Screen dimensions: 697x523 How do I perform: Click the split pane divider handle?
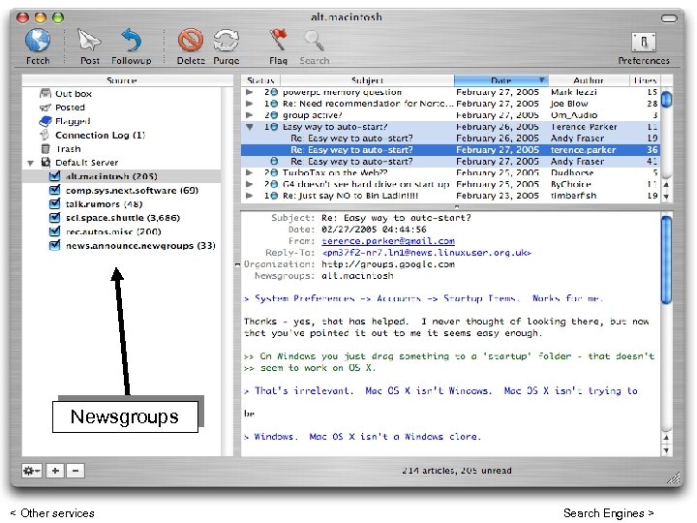point(457,207)
